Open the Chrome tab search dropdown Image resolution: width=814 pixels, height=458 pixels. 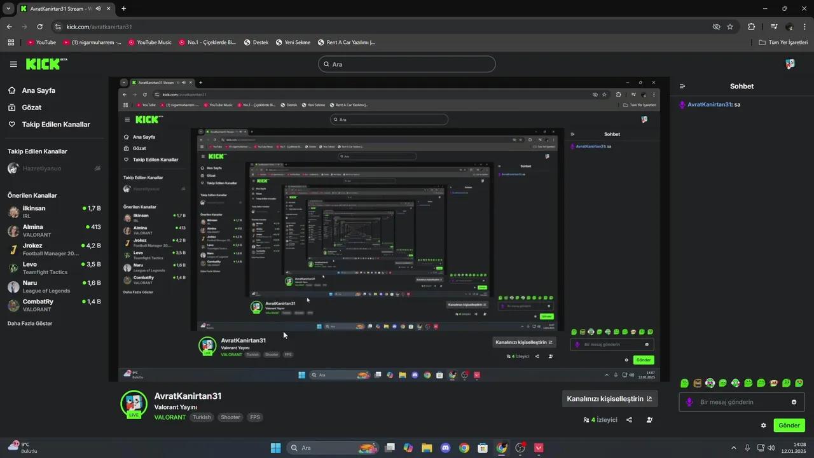(8, 9)
